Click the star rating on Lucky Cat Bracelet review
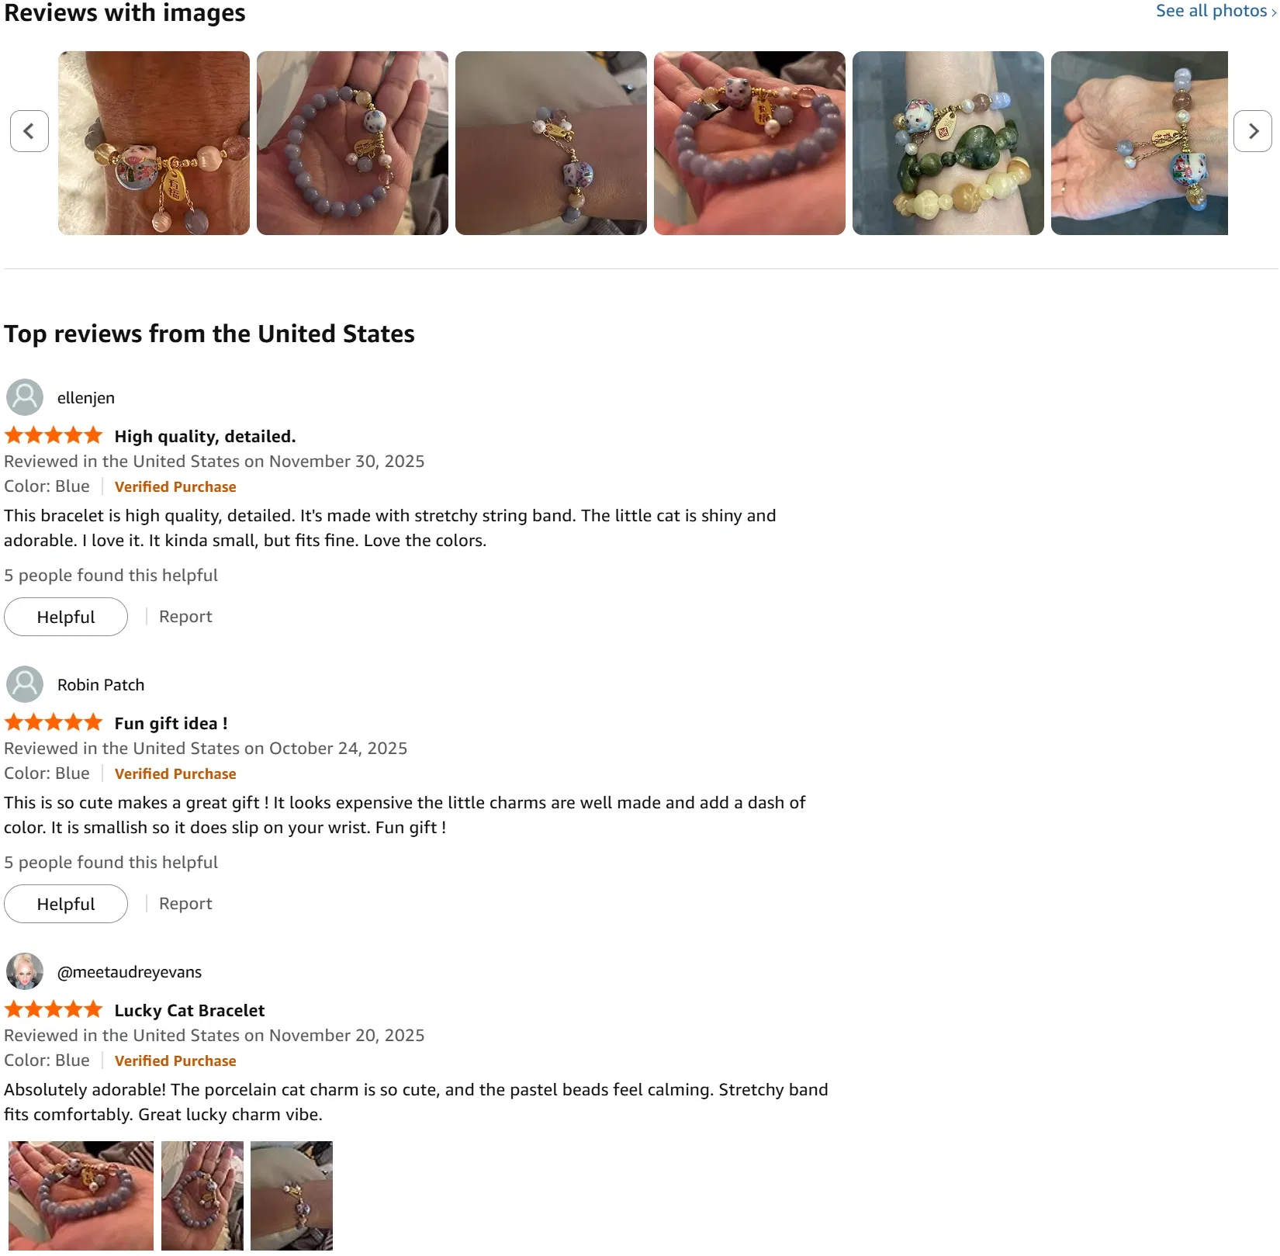The image size is (1280, 1256). coord(54,1009)
